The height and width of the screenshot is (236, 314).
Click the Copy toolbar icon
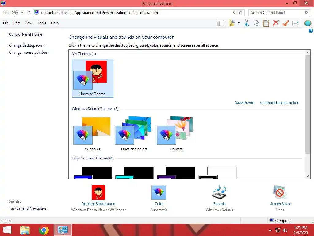pyautogui.click(x=256, y=23)
